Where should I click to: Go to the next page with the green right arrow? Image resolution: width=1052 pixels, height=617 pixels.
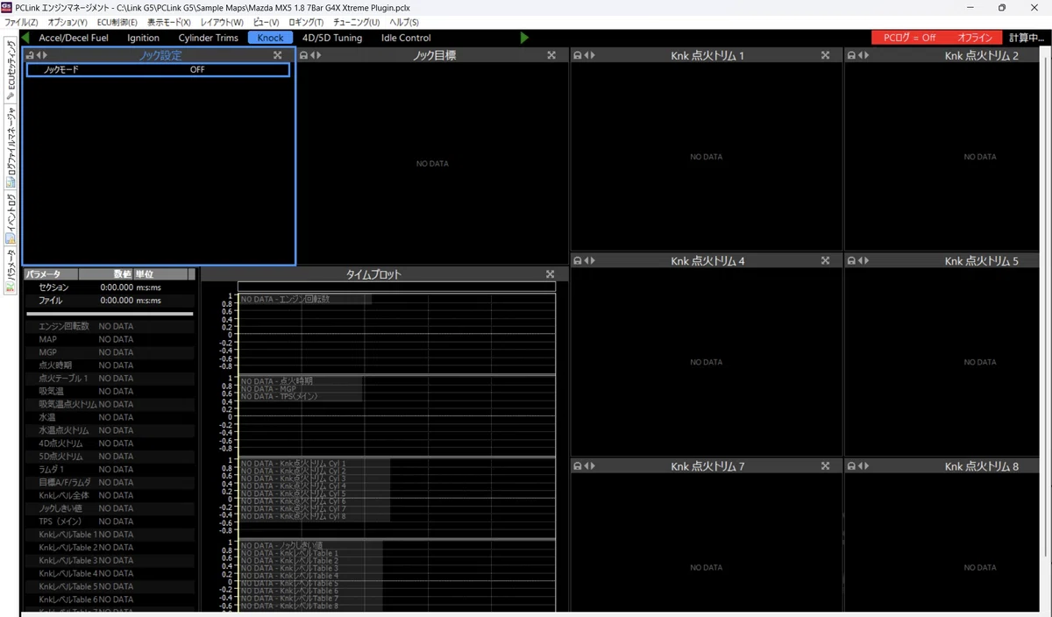pos(524,38)
